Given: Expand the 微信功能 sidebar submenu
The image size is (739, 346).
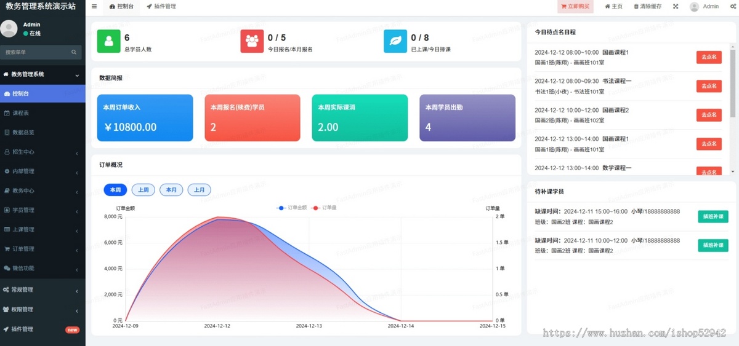Looking at the screenshot, I should [x=42, y=268].
